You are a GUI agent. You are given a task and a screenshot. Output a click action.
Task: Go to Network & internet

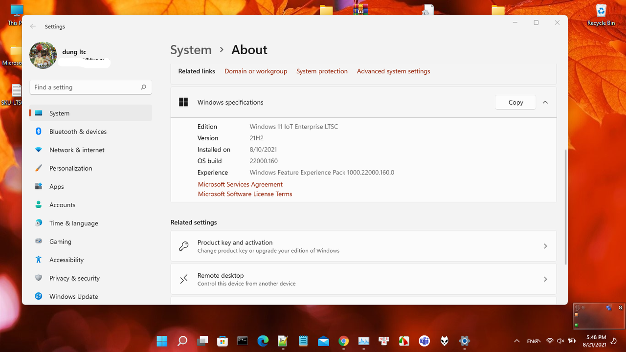tap(91, 150)
